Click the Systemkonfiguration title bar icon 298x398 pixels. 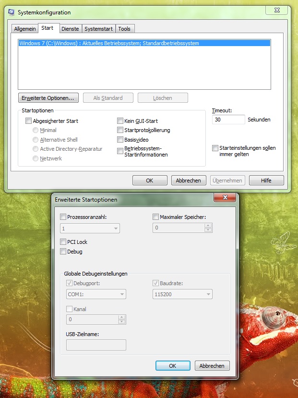pos(12,12)
